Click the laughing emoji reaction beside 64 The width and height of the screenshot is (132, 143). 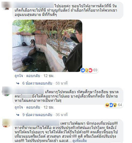coord(107,105)
